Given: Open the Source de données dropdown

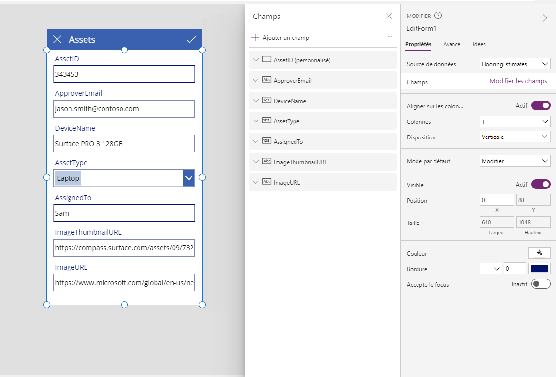Looking at the screenshot, I should [515, 64].
